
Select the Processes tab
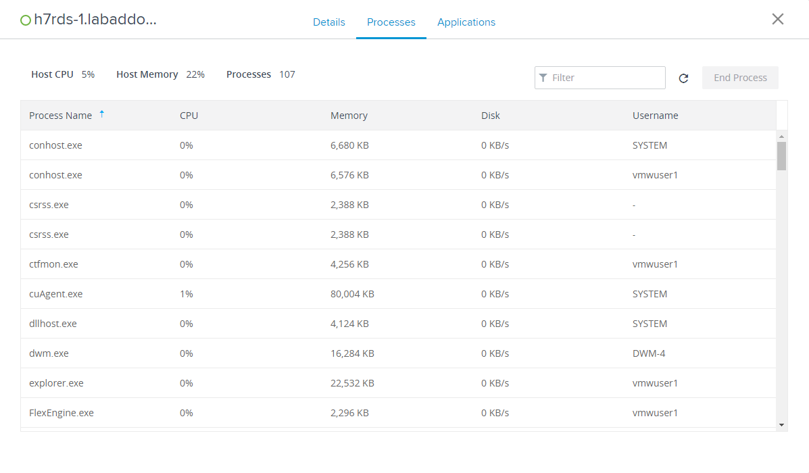(x=391, y=22)
